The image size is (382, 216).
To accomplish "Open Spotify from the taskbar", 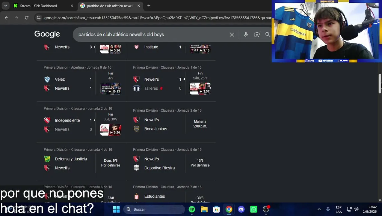I will click(192, 209).
